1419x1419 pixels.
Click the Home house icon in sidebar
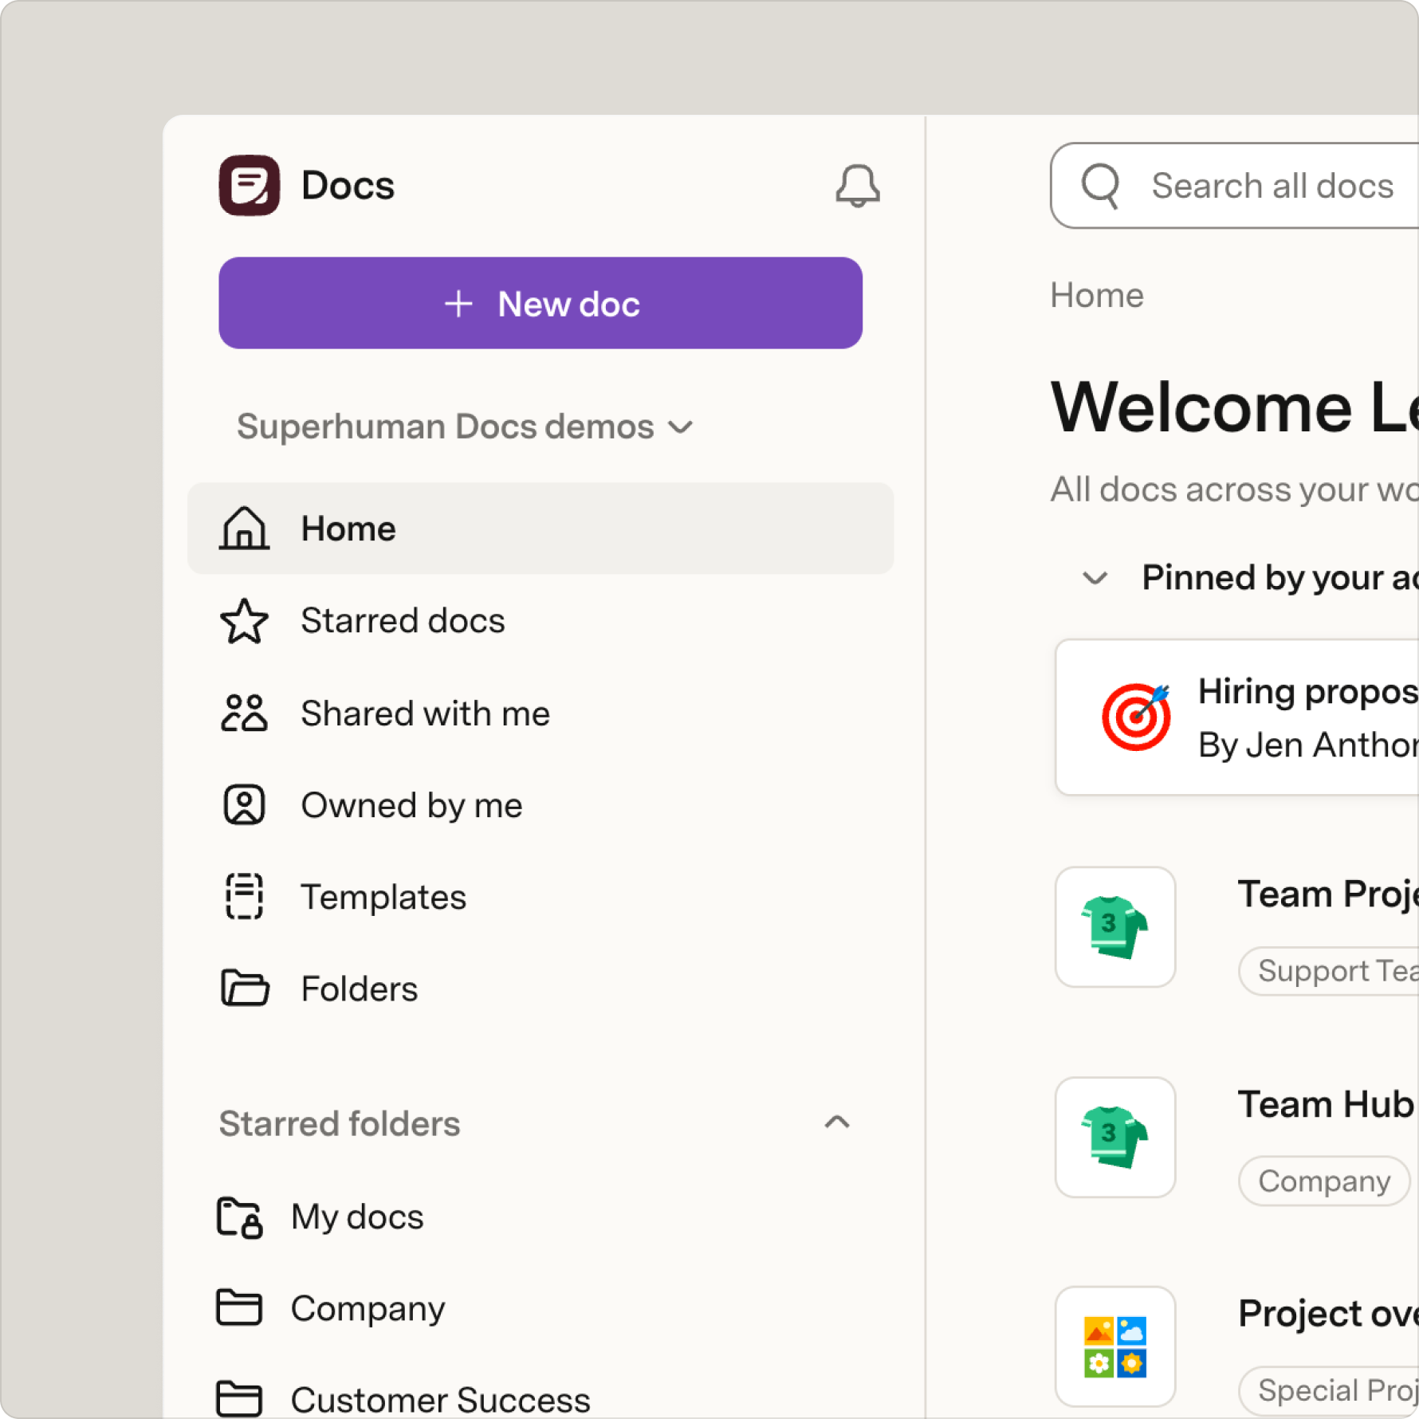244,529
